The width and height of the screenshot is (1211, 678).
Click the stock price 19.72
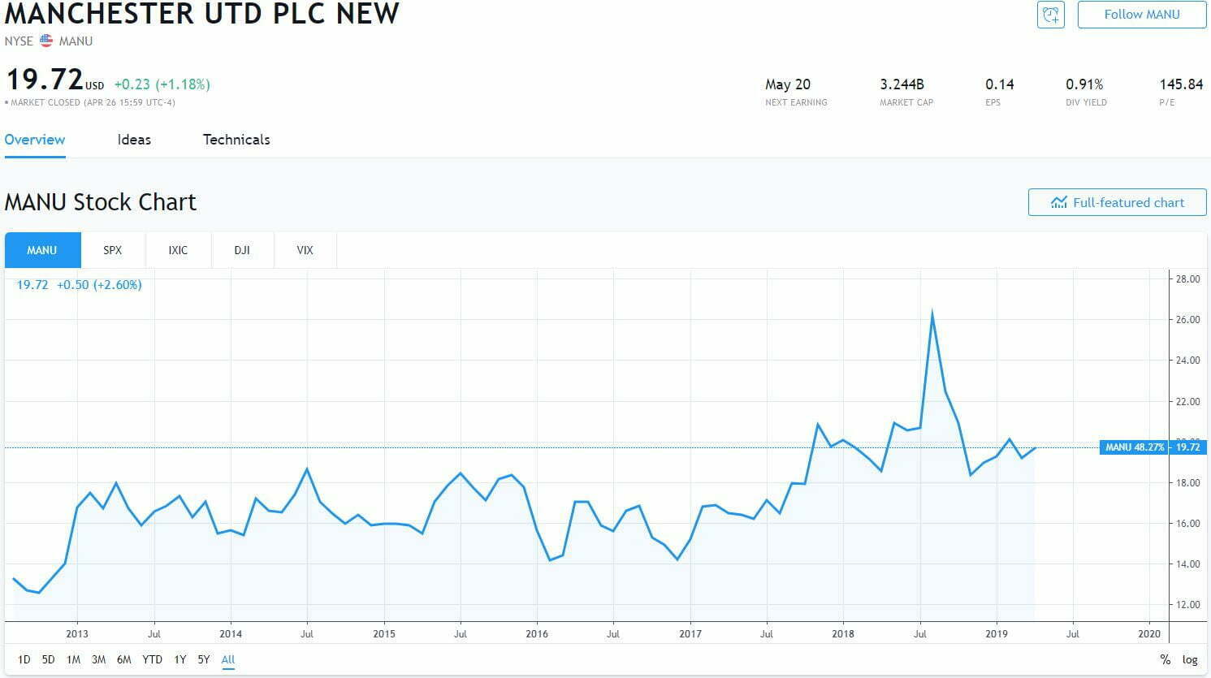coord(45,80)
